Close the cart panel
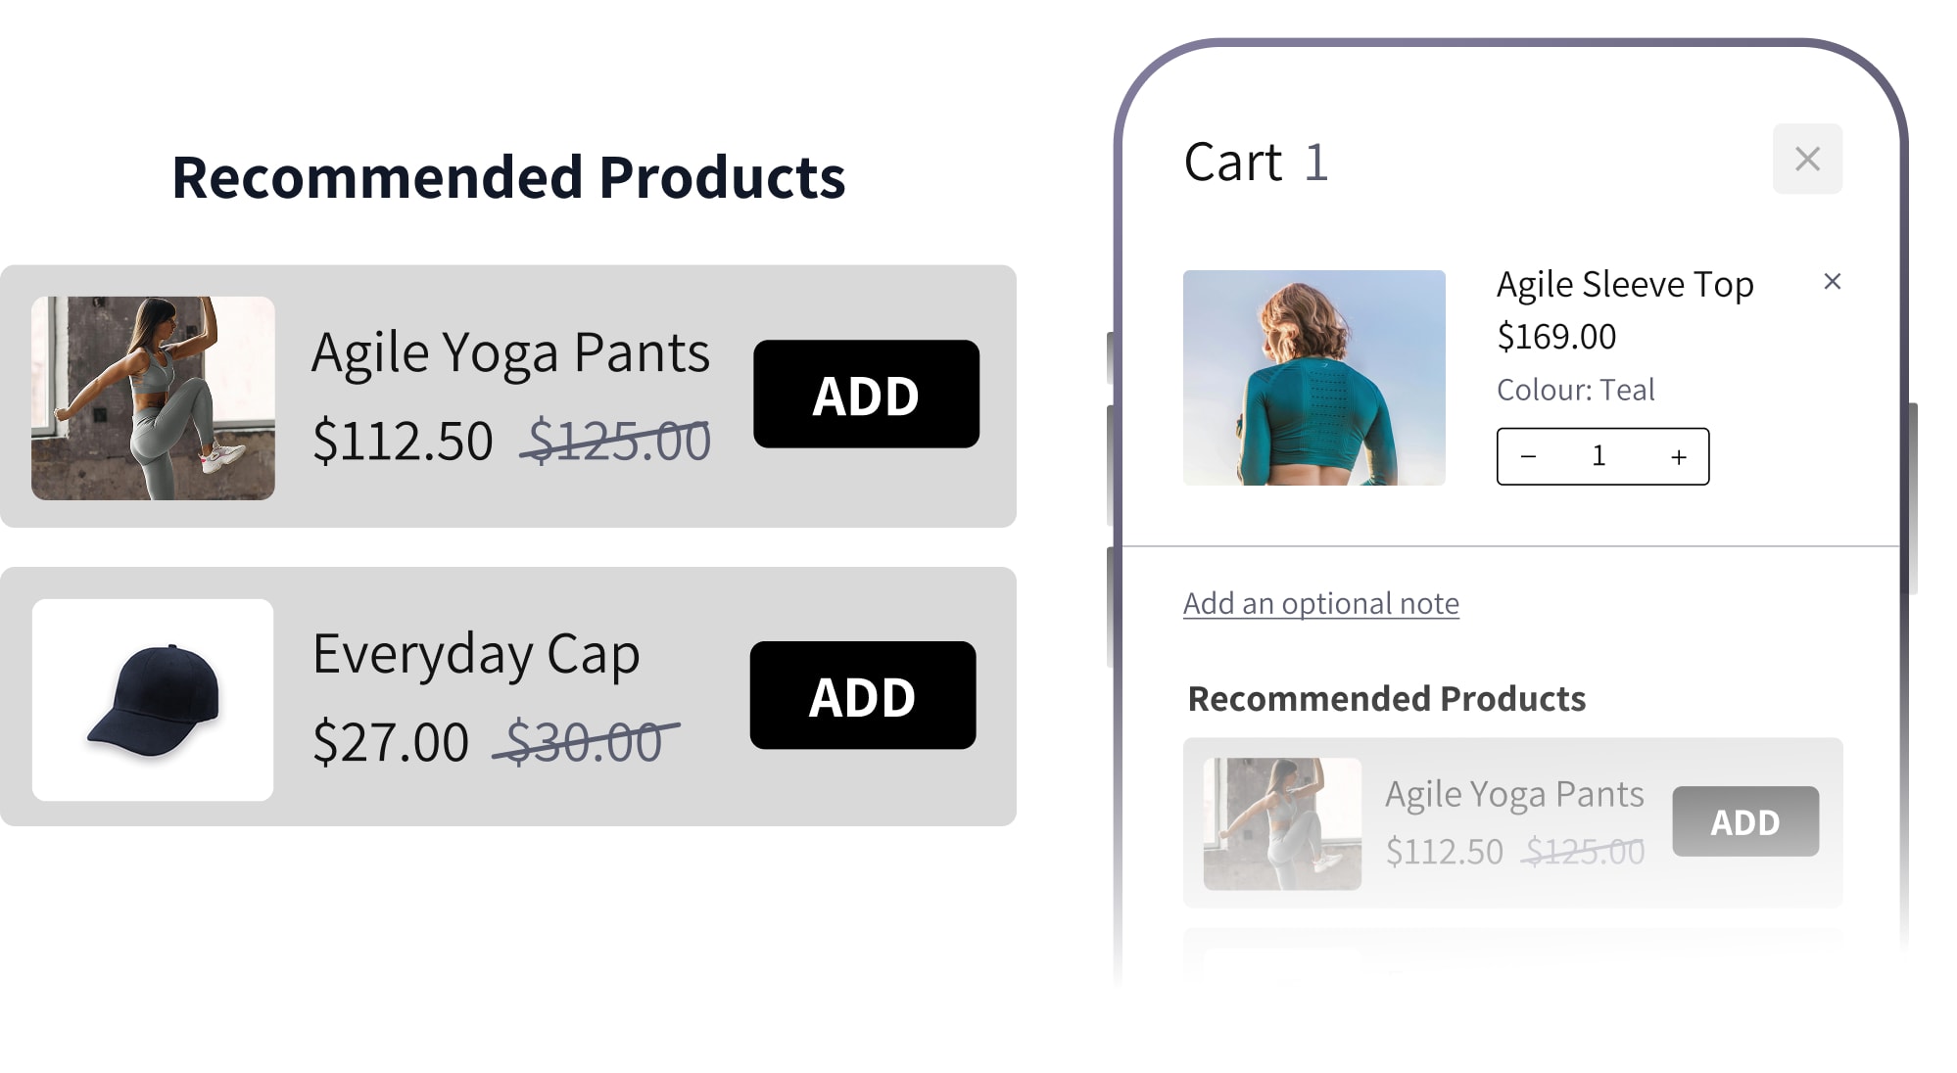 [x=1806, y=159]
